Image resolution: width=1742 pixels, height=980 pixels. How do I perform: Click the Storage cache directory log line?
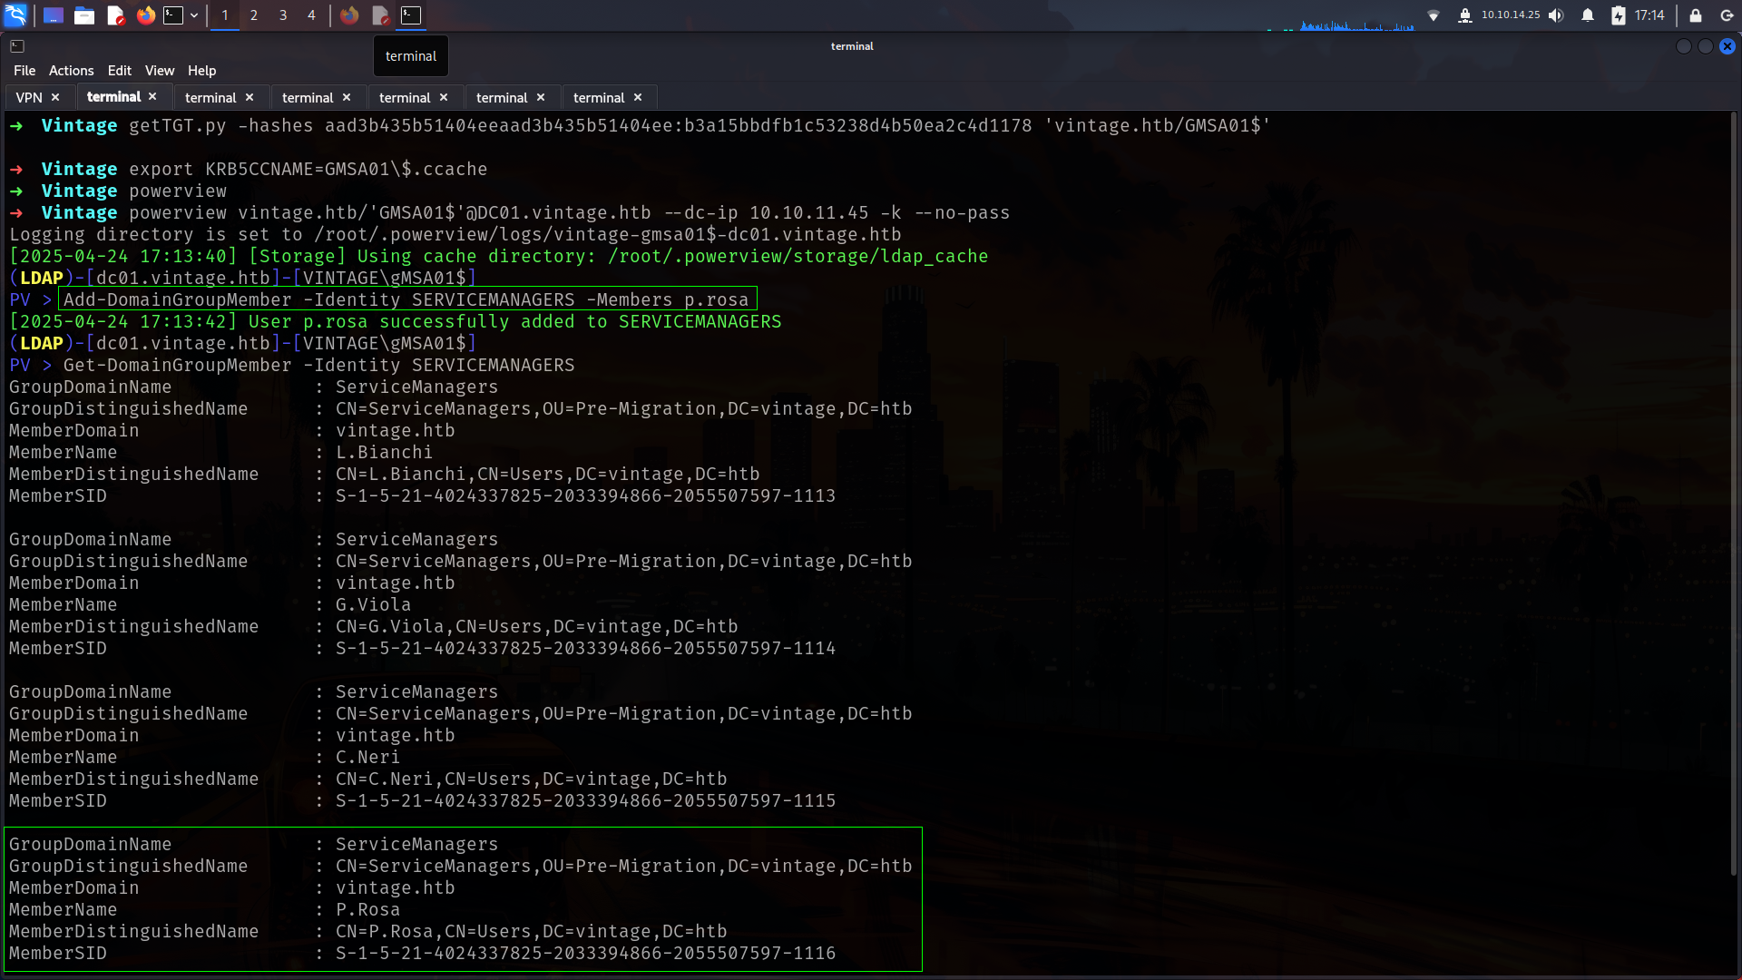coord(499,256)
